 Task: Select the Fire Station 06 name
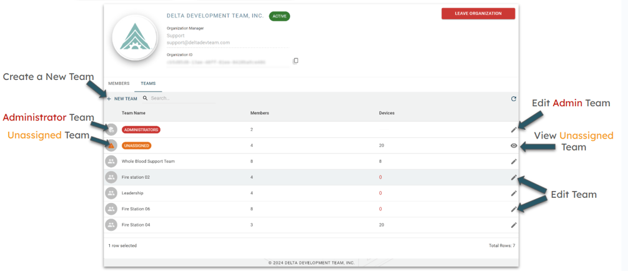pos(136,209)
